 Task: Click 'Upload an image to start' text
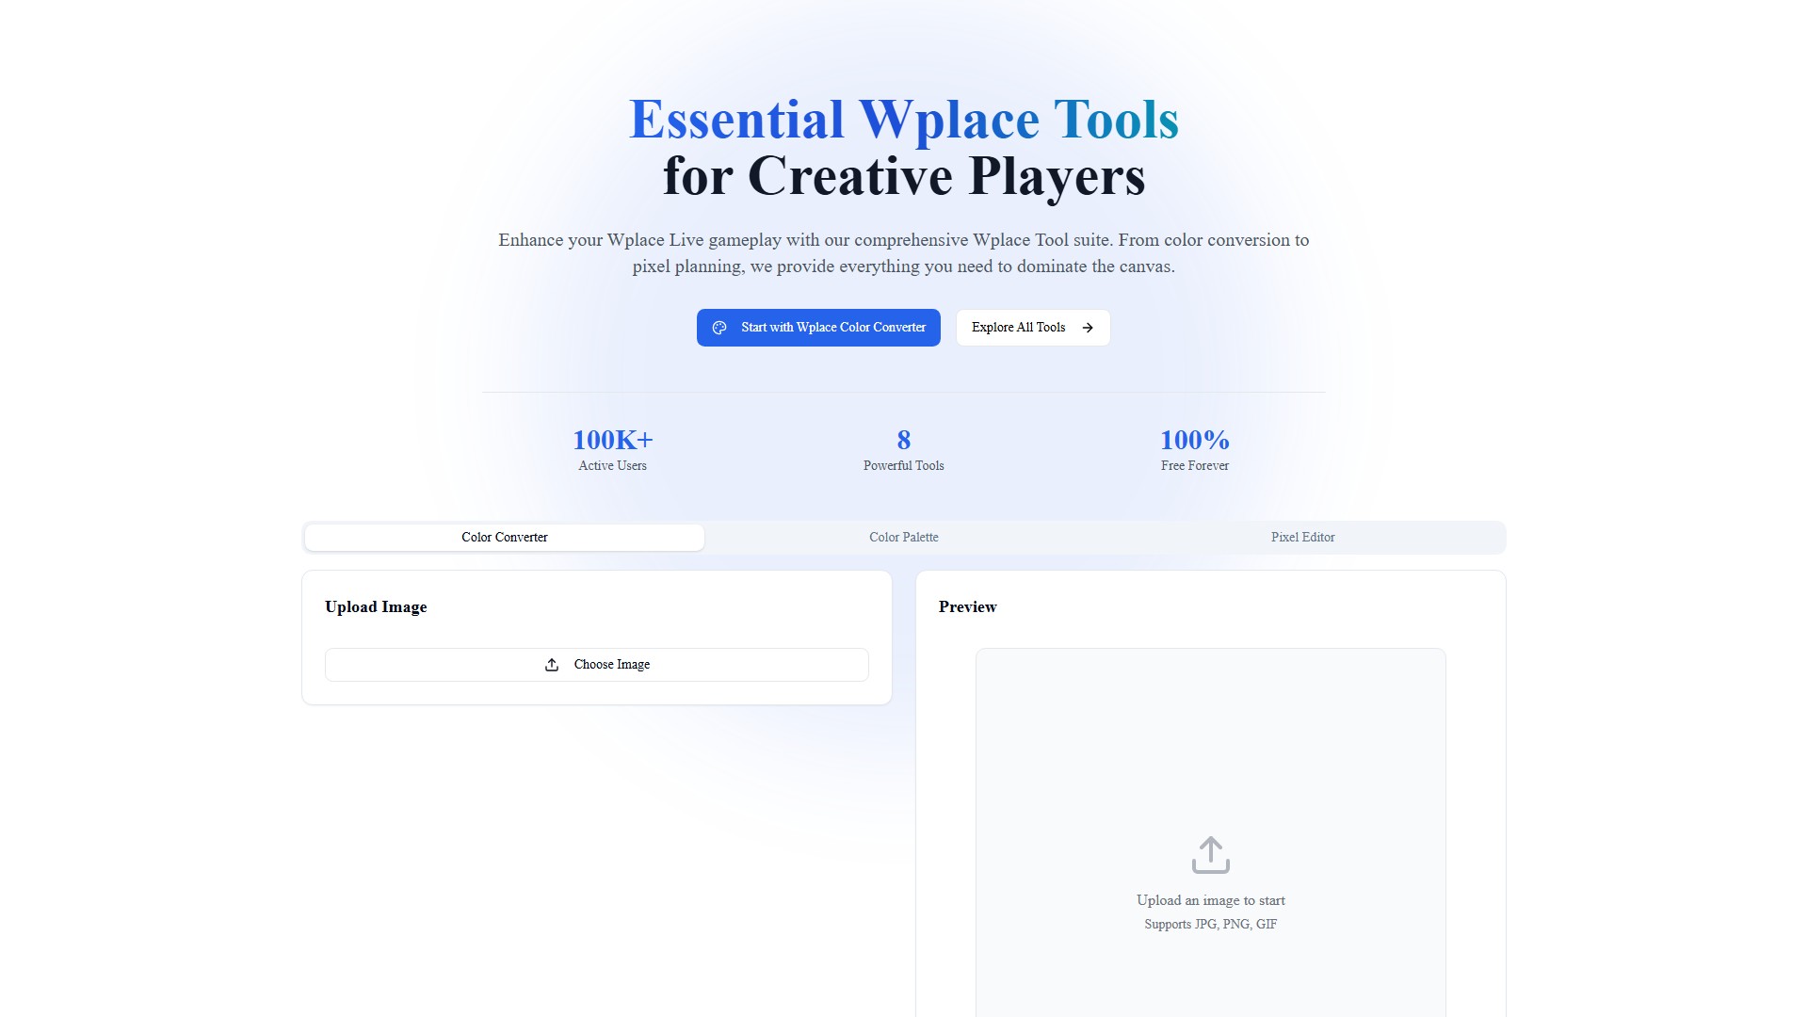tap(1210, 901)
